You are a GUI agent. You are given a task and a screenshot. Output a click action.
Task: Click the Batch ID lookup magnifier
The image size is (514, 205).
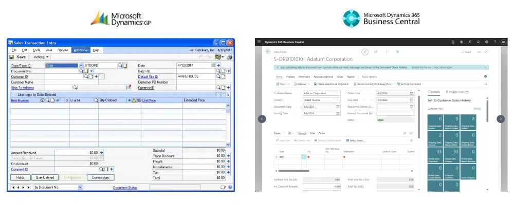[218, 71]
